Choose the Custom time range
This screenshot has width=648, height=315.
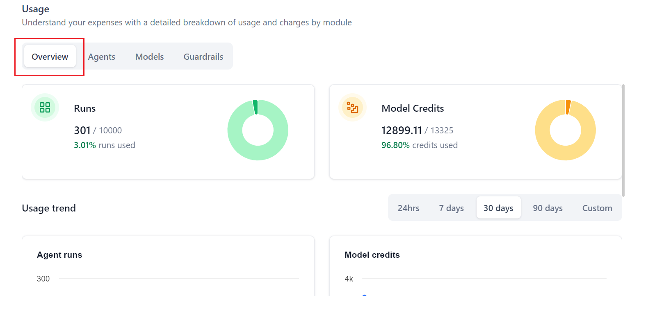(597, 208)
